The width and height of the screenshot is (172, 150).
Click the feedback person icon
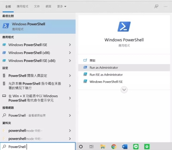pyautogui.click(x=156, y=6)
